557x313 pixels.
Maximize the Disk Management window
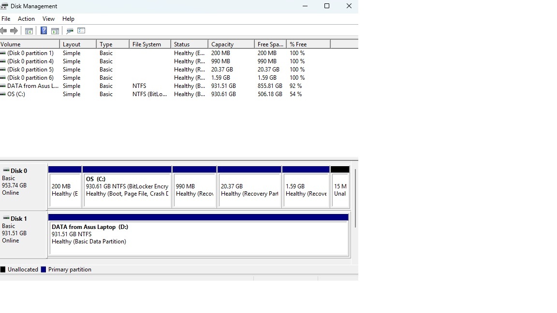(x=327, y=6)
